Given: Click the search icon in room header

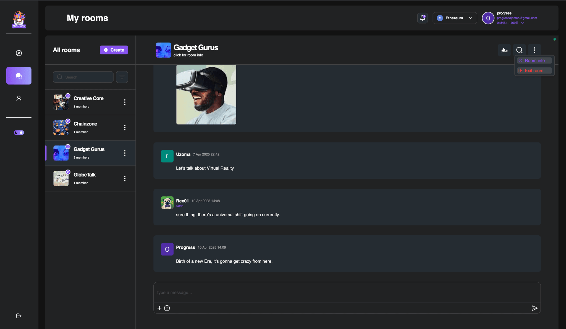Looking at the screenshot, I should pos(519,50).
